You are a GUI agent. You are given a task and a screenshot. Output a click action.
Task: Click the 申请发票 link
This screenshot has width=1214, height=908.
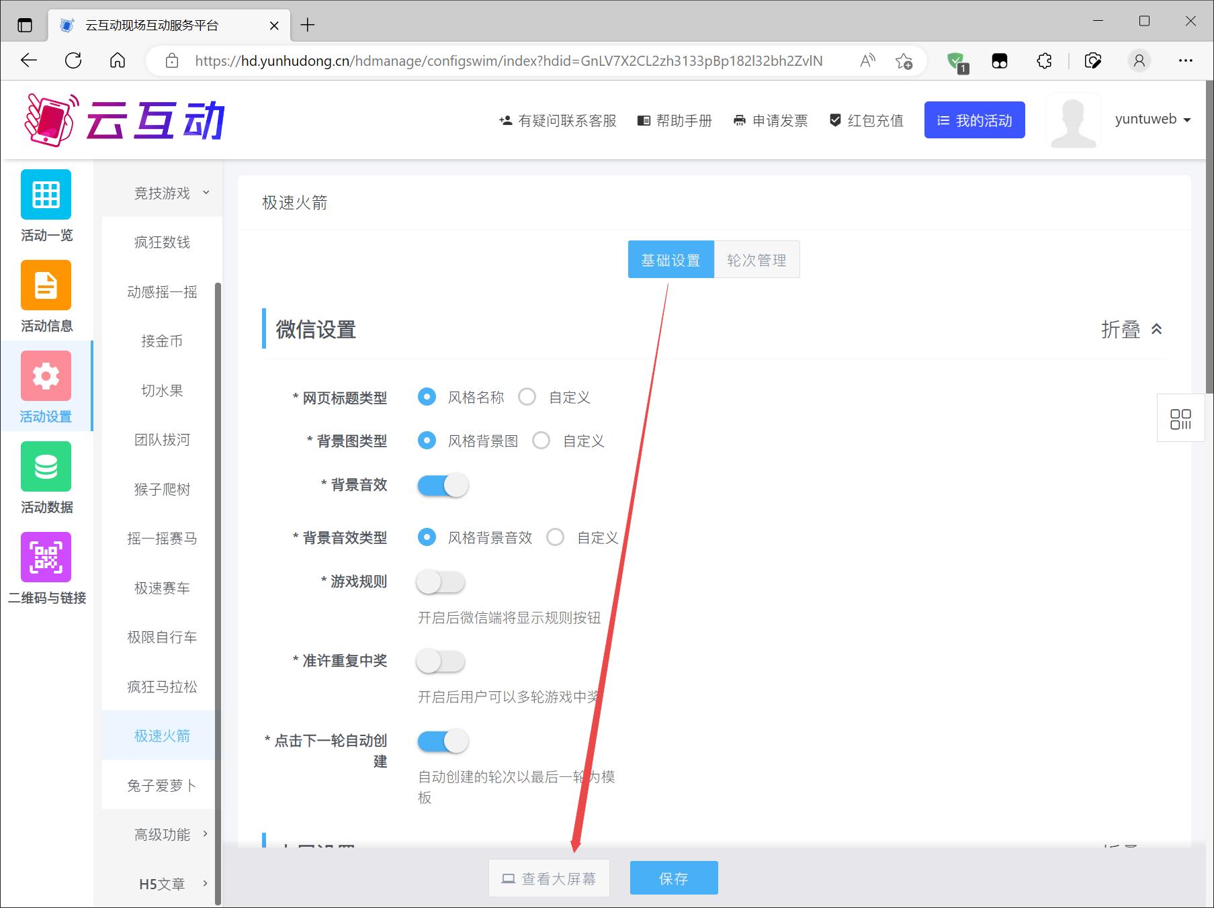pos(771,121)
